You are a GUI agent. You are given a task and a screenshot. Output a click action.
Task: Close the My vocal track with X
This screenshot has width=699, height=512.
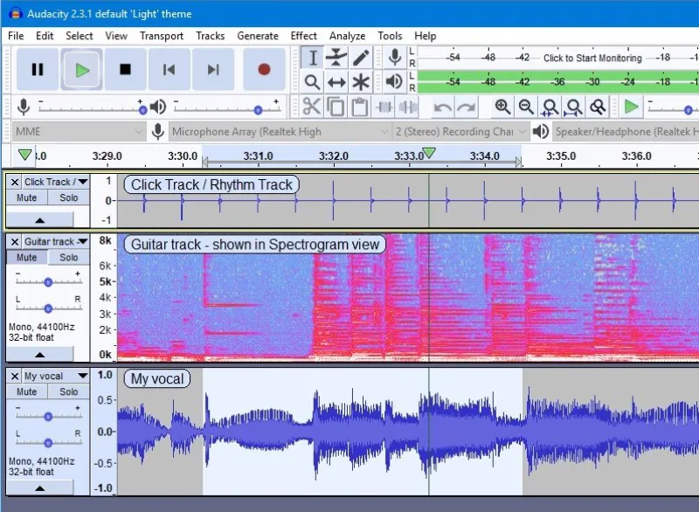coord(15,376)
